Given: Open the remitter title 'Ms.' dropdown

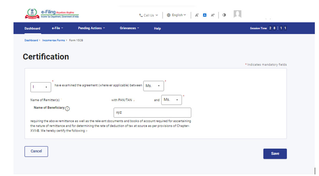Looking at the screenshot, I should pos(153,86).
